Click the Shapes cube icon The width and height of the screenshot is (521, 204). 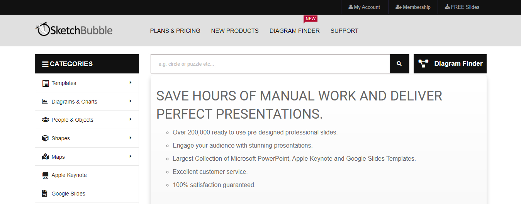[45, 138]
